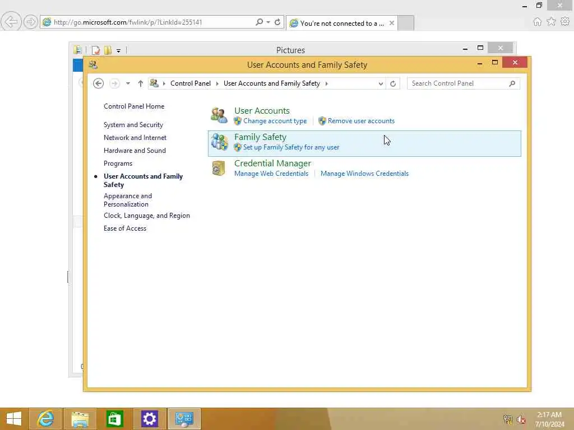Refresh the Internet Explorer page
Viewport: 574px width, 430px height.
(x=277, y=22)
